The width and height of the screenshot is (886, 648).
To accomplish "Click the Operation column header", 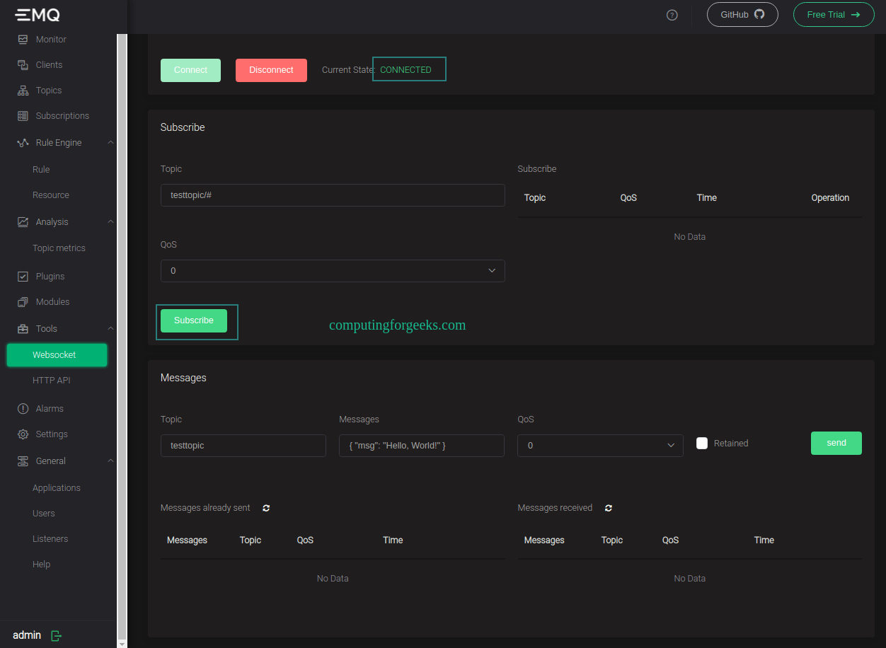I will [830, 198].
